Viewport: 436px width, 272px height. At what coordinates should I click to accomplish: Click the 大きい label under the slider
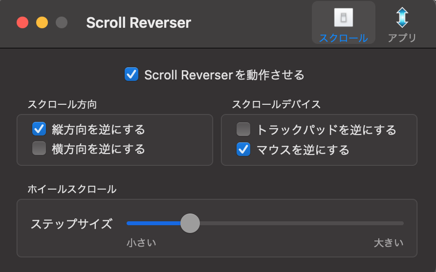pyautogui.click(x=389, y=243)
